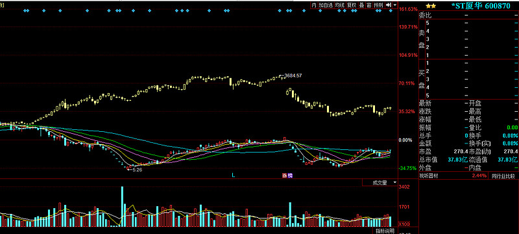Click the 涨跌 label
The image size is (519, 234).
coord(426,111)
